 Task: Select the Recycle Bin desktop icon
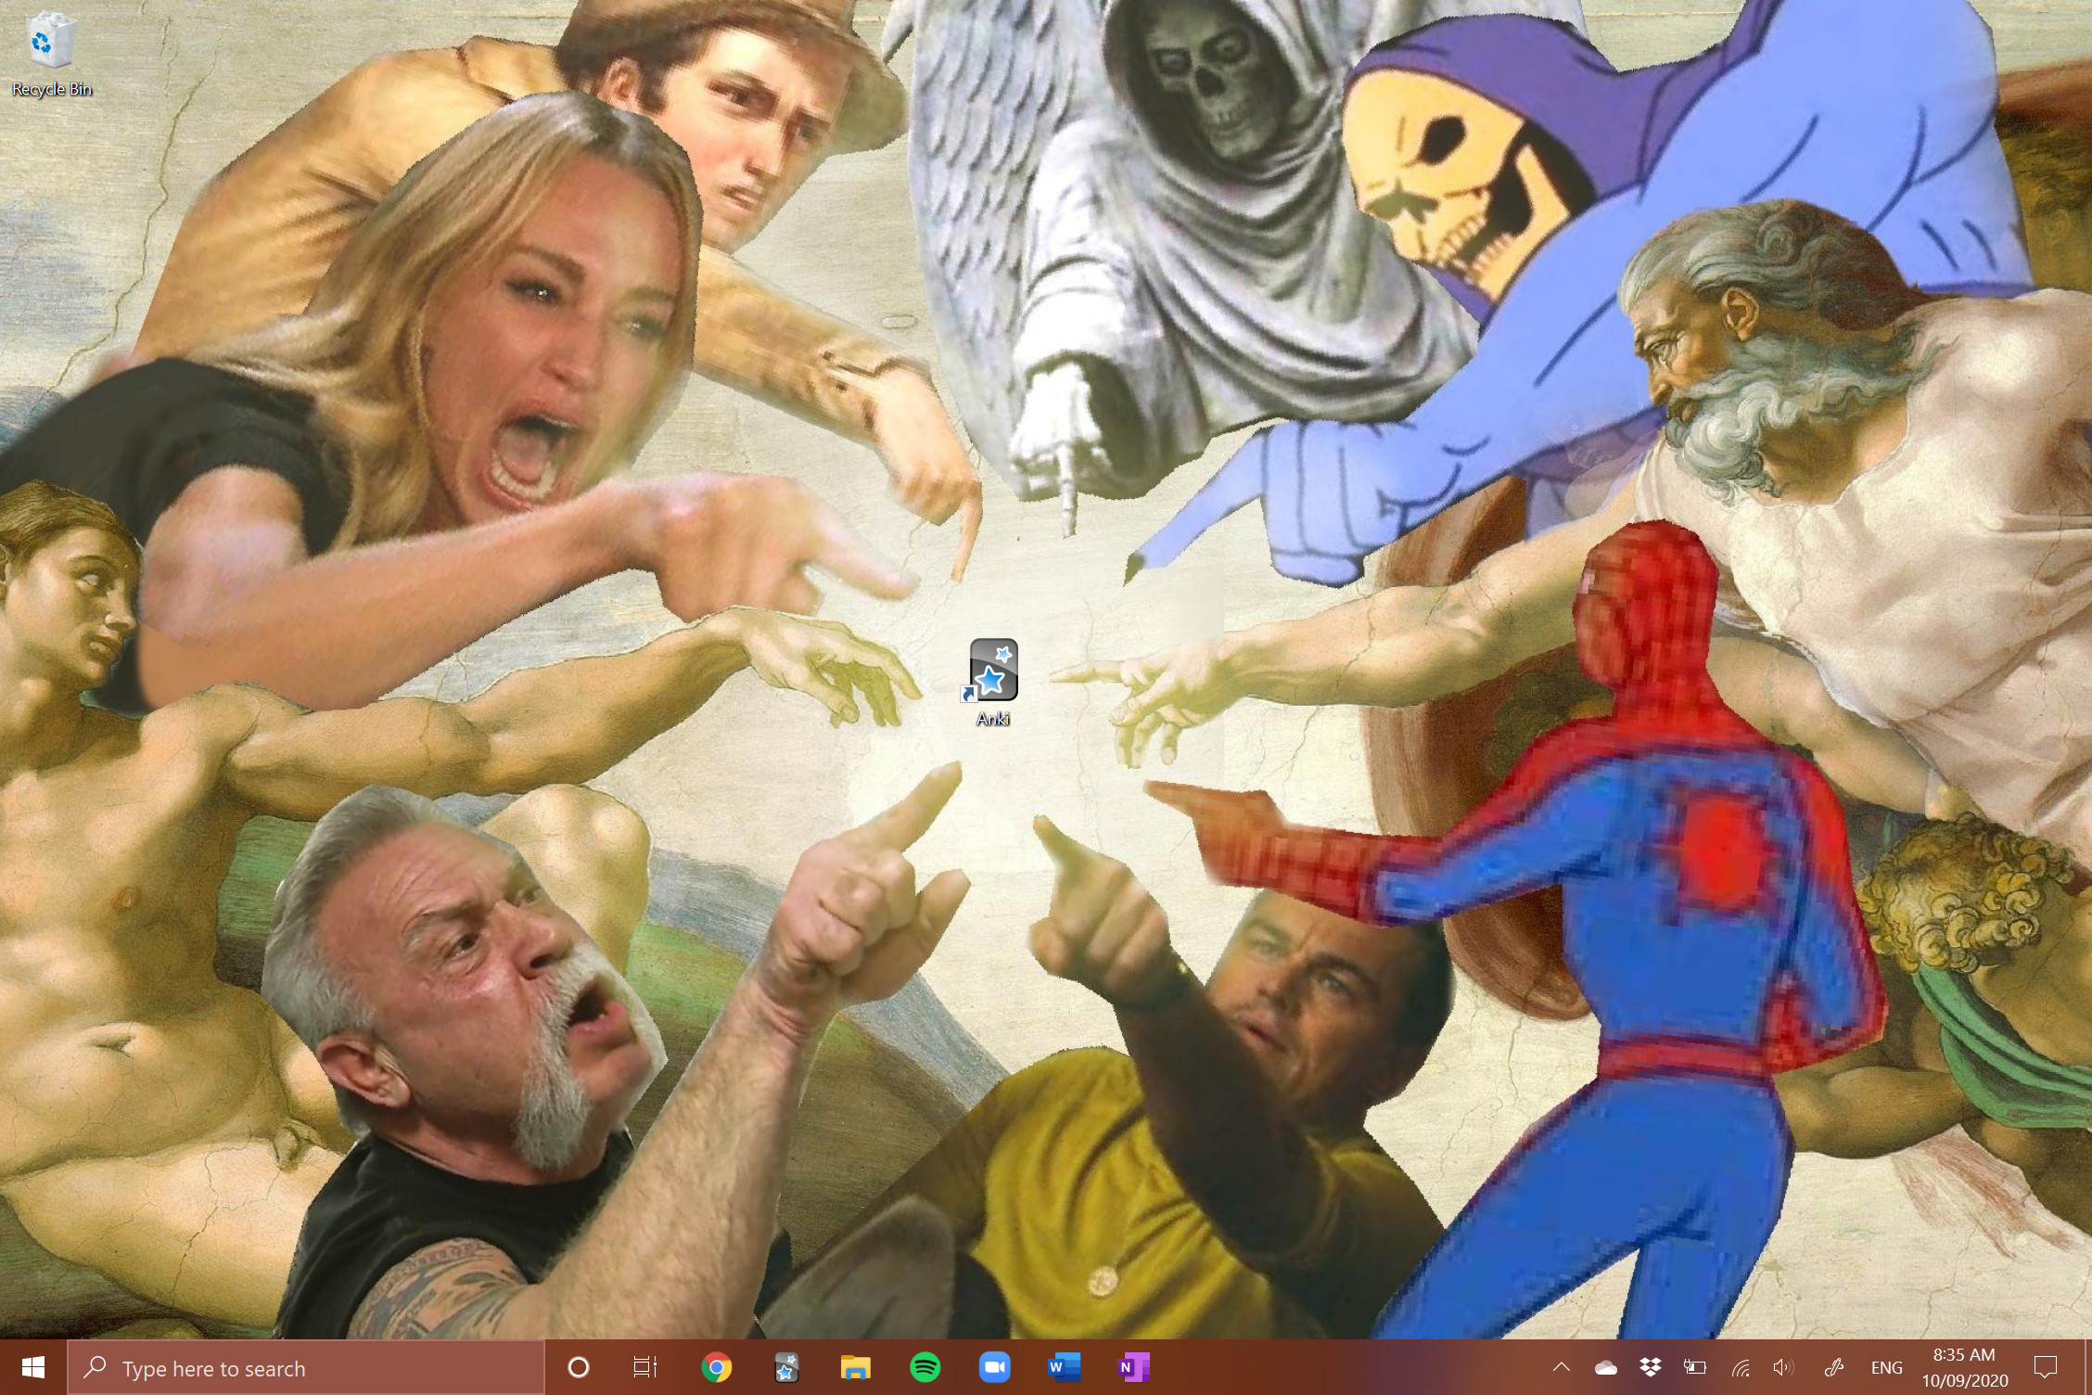[x=51, y=54]
